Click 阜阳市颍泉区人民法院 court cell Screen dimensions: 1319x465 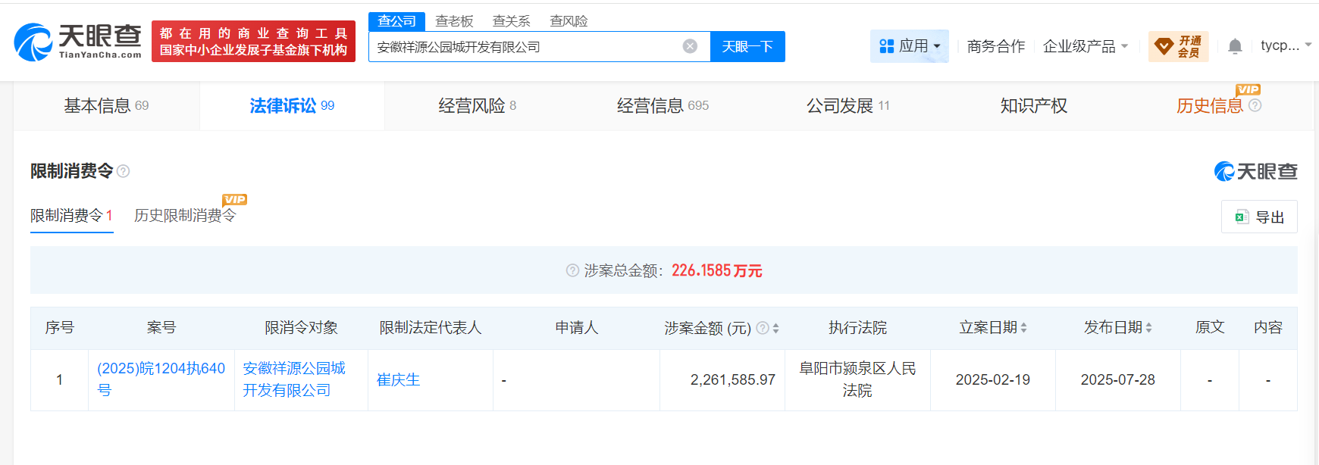tap(857, 379)
